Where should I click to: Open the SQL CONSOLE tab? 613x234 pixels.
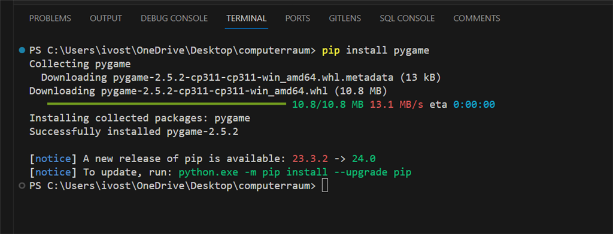407,19
